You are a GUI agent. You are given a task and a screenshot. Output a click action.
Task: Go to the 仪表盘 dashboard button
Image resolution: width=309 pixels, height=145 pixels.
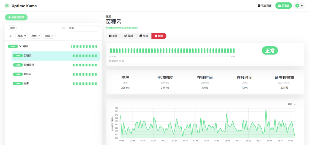[284, 6]
